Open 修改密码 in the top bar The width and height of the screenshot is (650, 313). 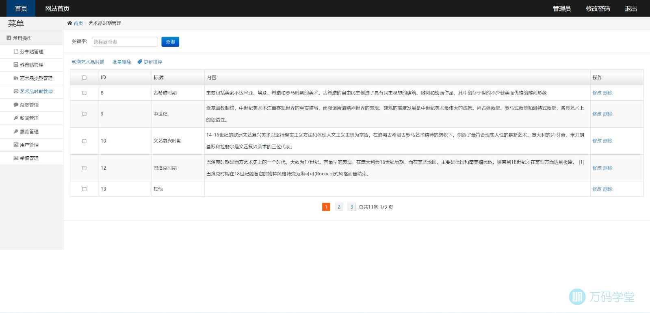coord(598,9)
